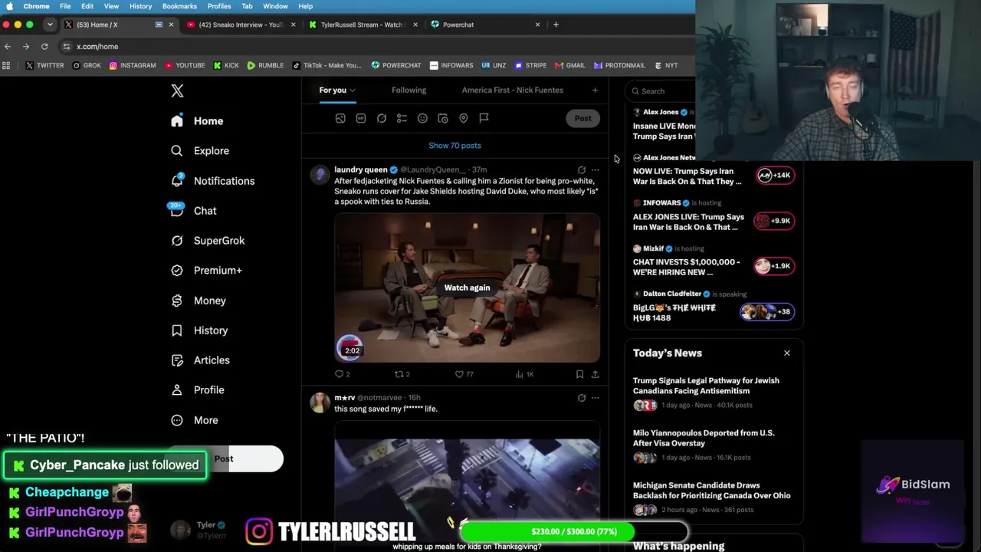Viewport: 981px width, 552px height.
Task: Add a poll in the composer
Action: (402, 118)
